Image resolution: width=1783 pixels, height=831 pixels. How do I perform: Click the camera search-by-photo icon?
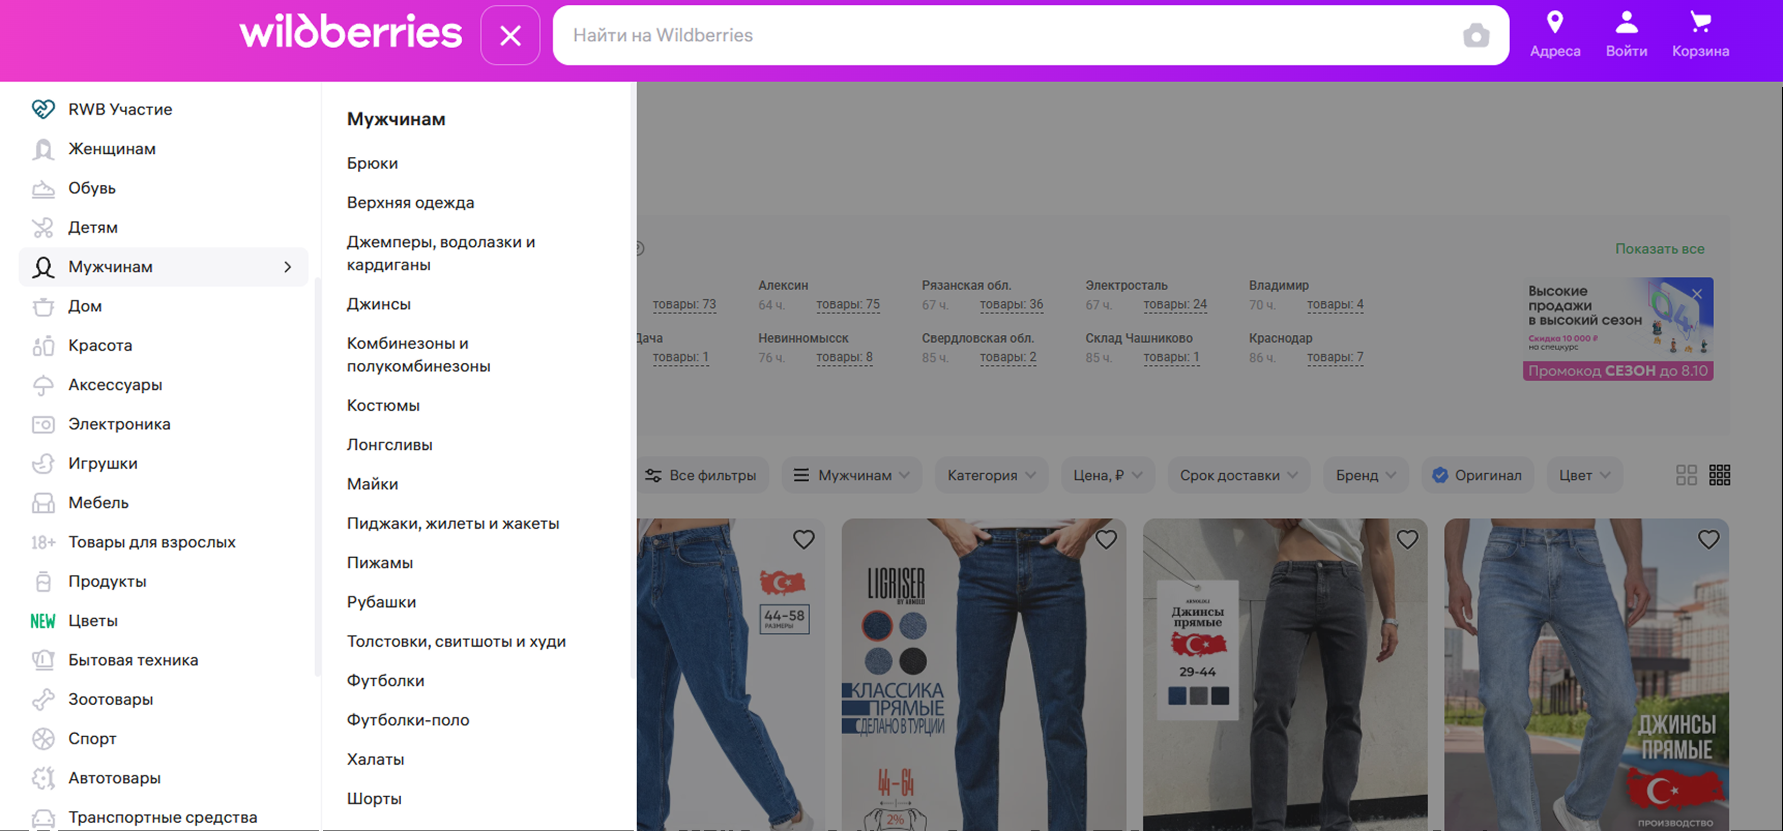click(x=1475, y=35)
